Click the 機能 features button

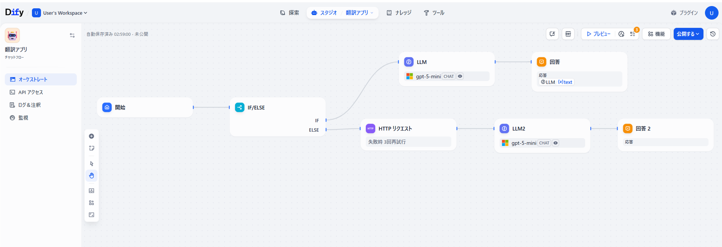pos(656,34)
